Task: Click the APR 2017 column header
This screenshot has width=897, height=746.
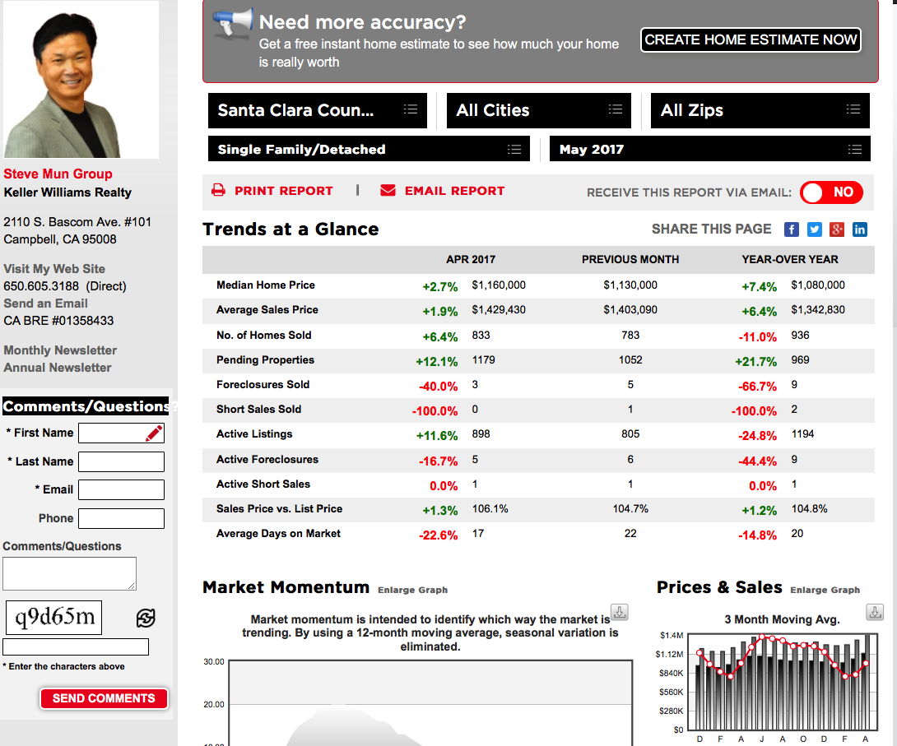Action: click(471, 260)
